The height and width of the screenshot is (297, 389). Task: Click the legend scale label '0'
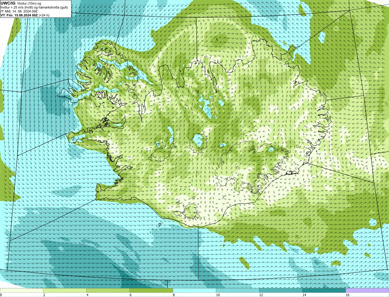1,295
